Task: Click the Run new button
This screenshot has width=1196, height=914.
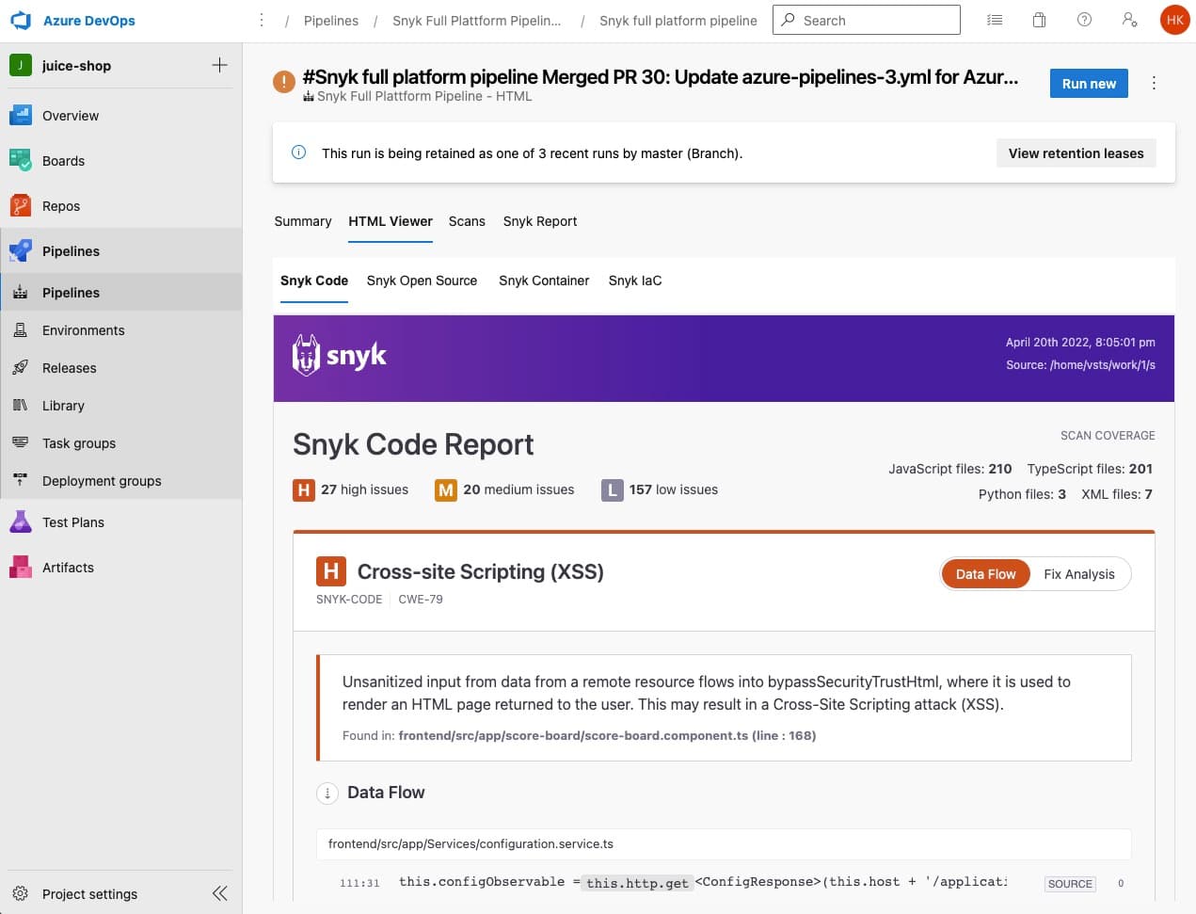Action: (1088, 83)
